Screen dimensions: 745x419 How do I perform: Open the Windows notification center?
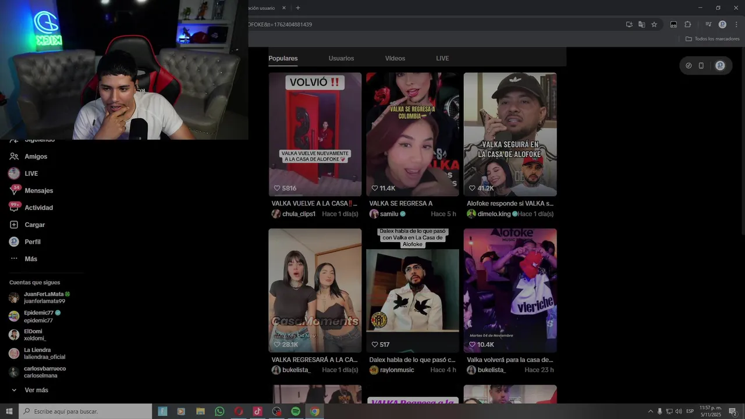733,411
